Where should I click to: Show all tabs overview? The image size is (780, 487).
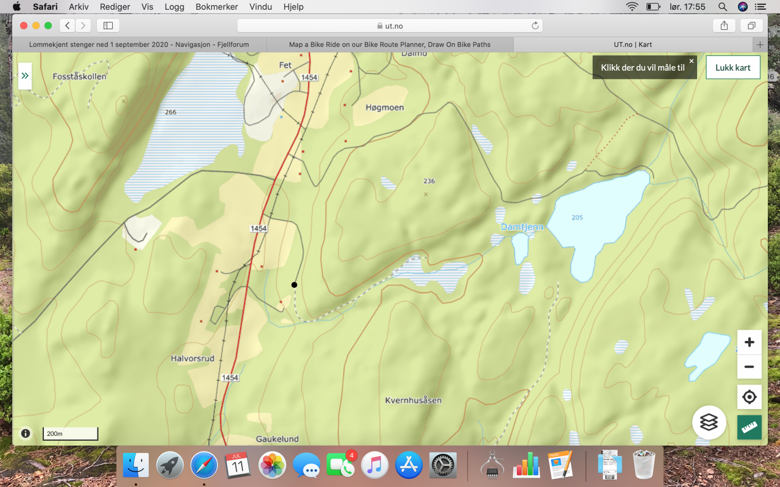pos(751,26)
